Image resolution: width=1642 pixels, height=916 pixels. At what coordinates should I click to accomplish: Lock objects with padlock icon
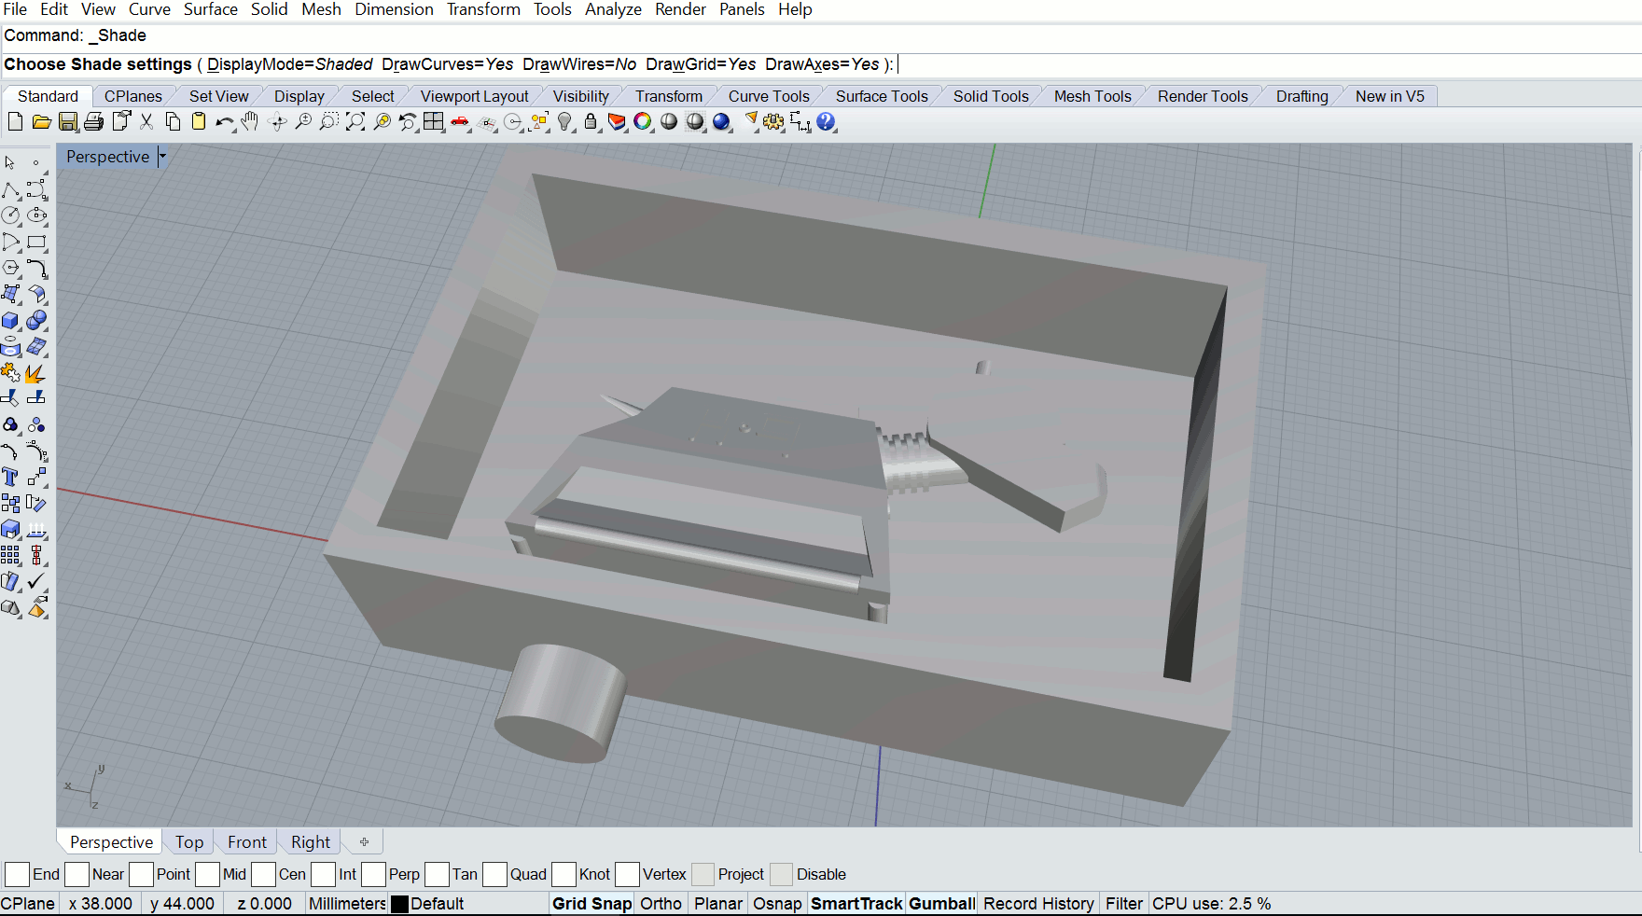(591, 122)
